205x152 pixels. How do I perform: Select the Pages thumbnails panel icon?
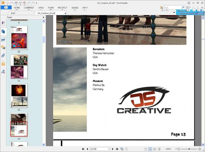coord(3,31)
